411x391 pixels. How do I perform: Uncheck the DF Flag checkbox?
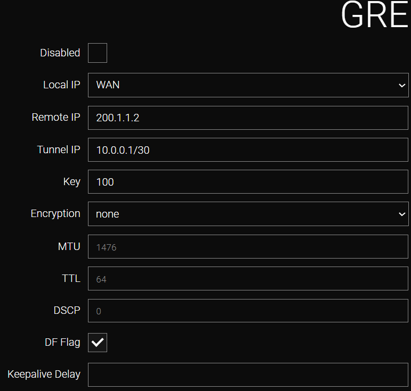tap(98, 343)
